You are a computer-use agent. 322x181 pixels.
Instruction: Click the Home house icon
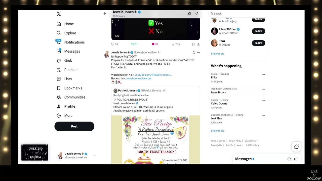point(59,24)
